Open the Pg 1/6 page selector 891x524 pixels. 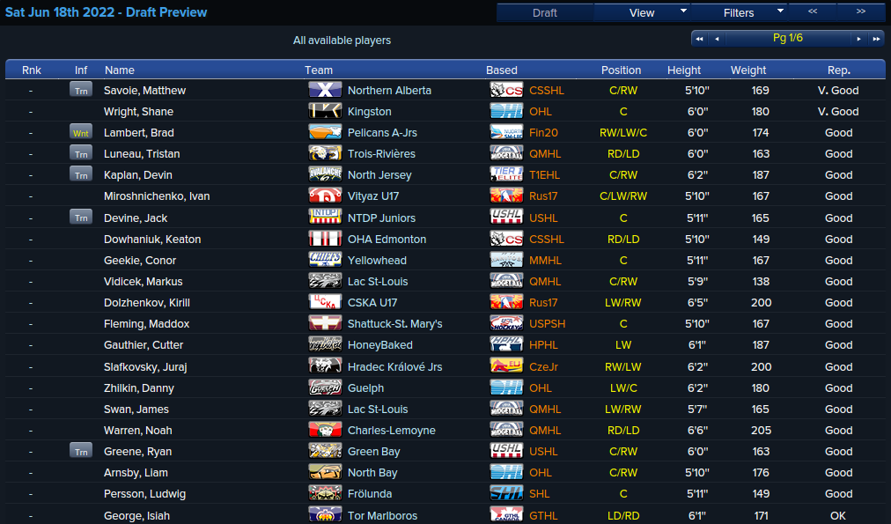click(x=788, y=38)
